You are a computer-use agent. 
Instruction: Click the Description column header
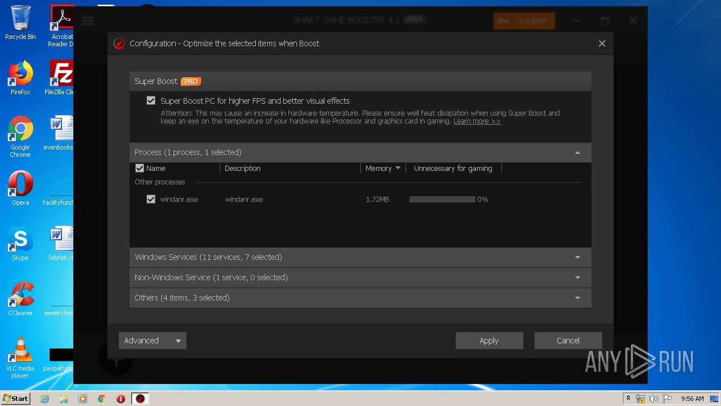[242, 168]
